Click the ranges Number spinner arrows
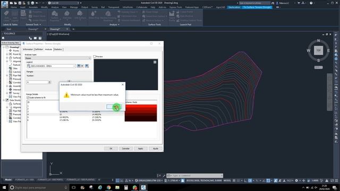 pyautogui.click(x=49, y=82)
